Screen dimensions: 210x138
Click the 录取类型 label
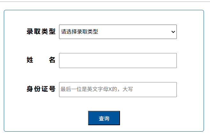point(41,32)
